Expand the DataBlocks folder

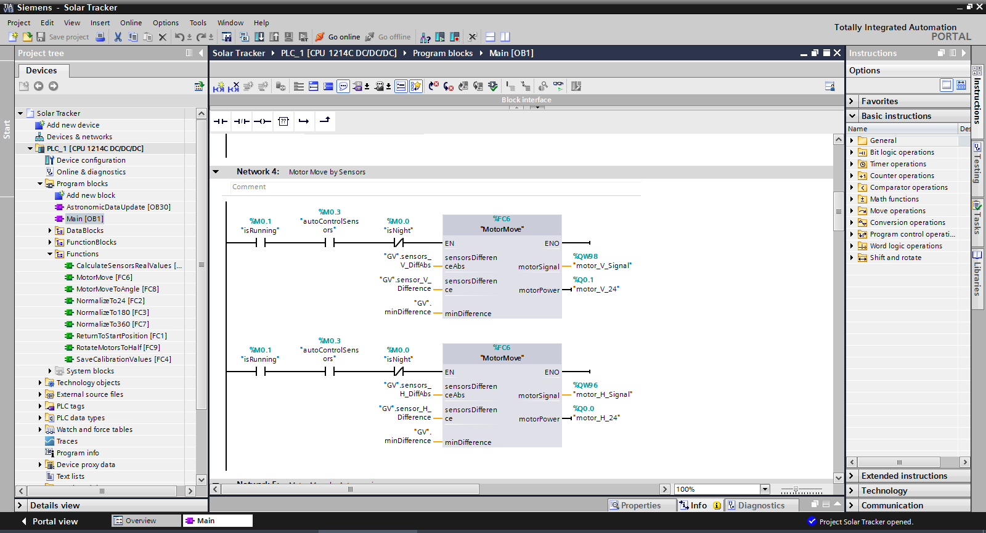(x=50, y=230)
